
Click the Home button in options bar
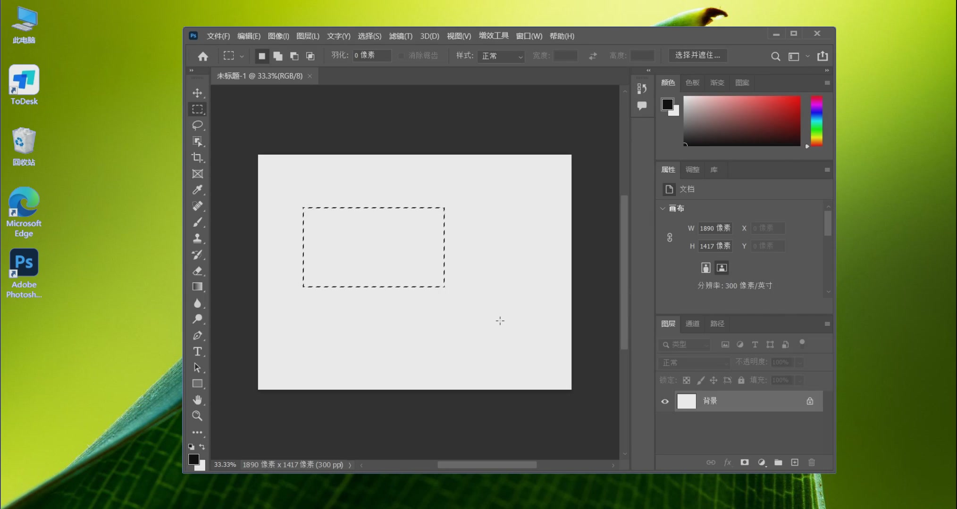[x=203, y=56]
